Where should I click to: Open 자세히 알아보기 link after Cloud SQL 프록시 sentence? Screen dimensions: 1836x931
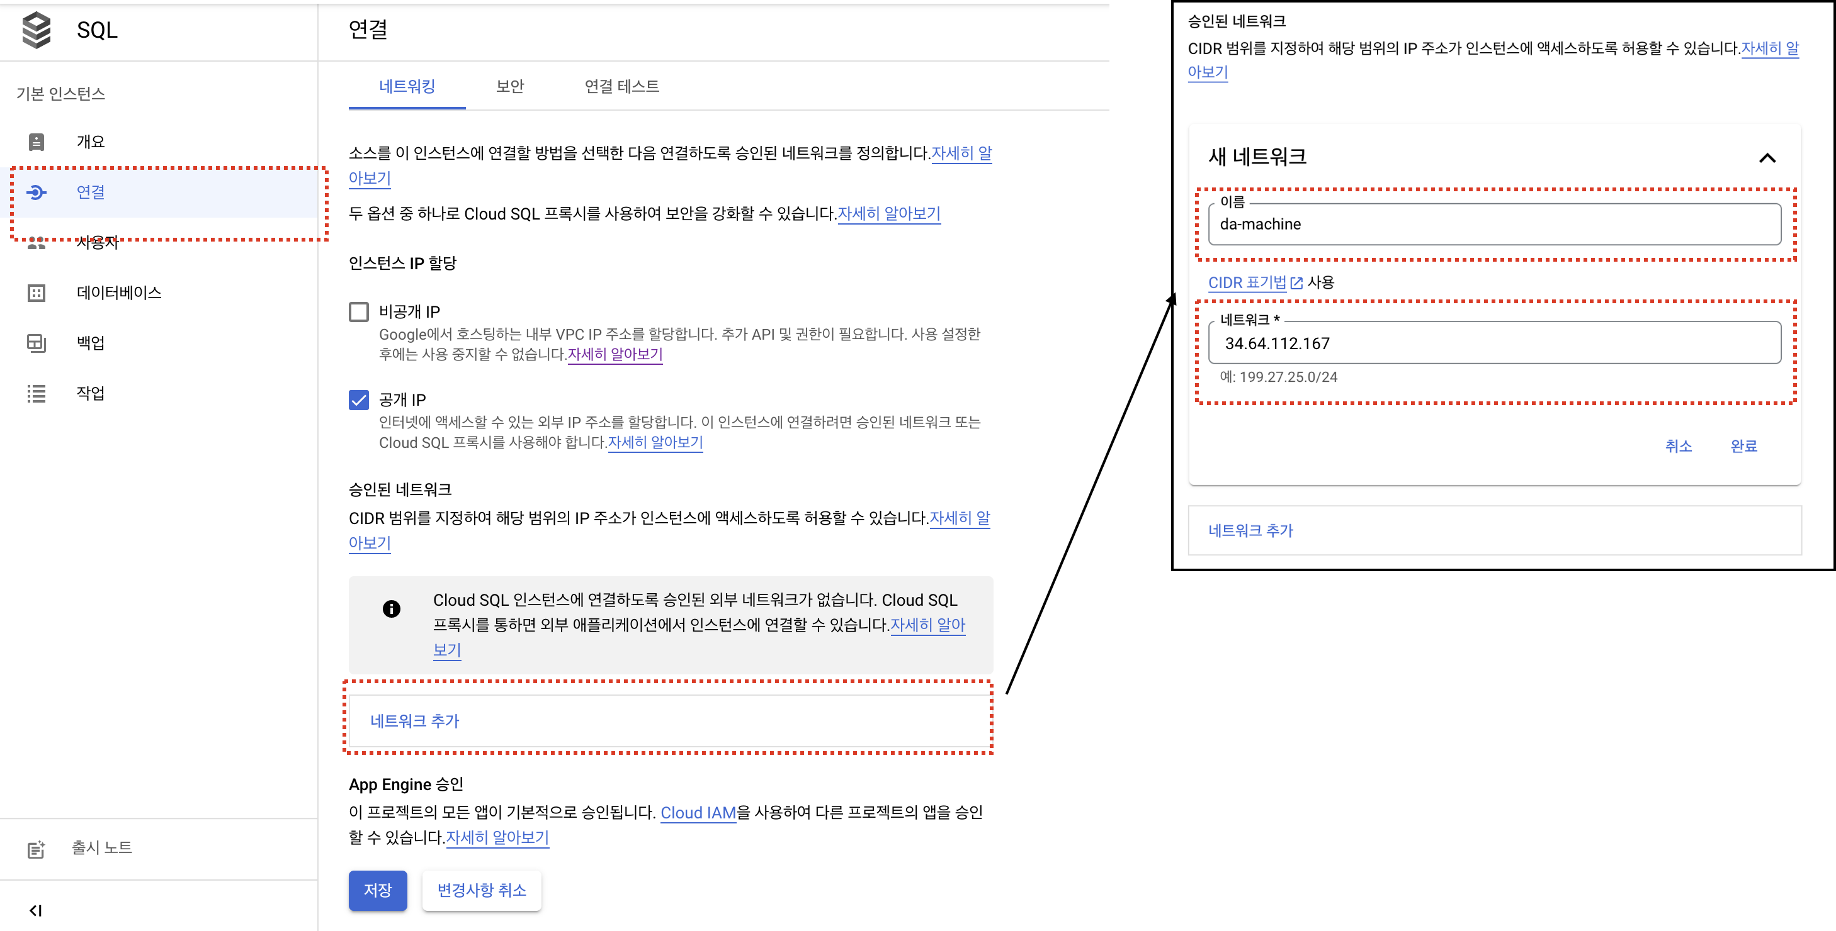(889, 214)
